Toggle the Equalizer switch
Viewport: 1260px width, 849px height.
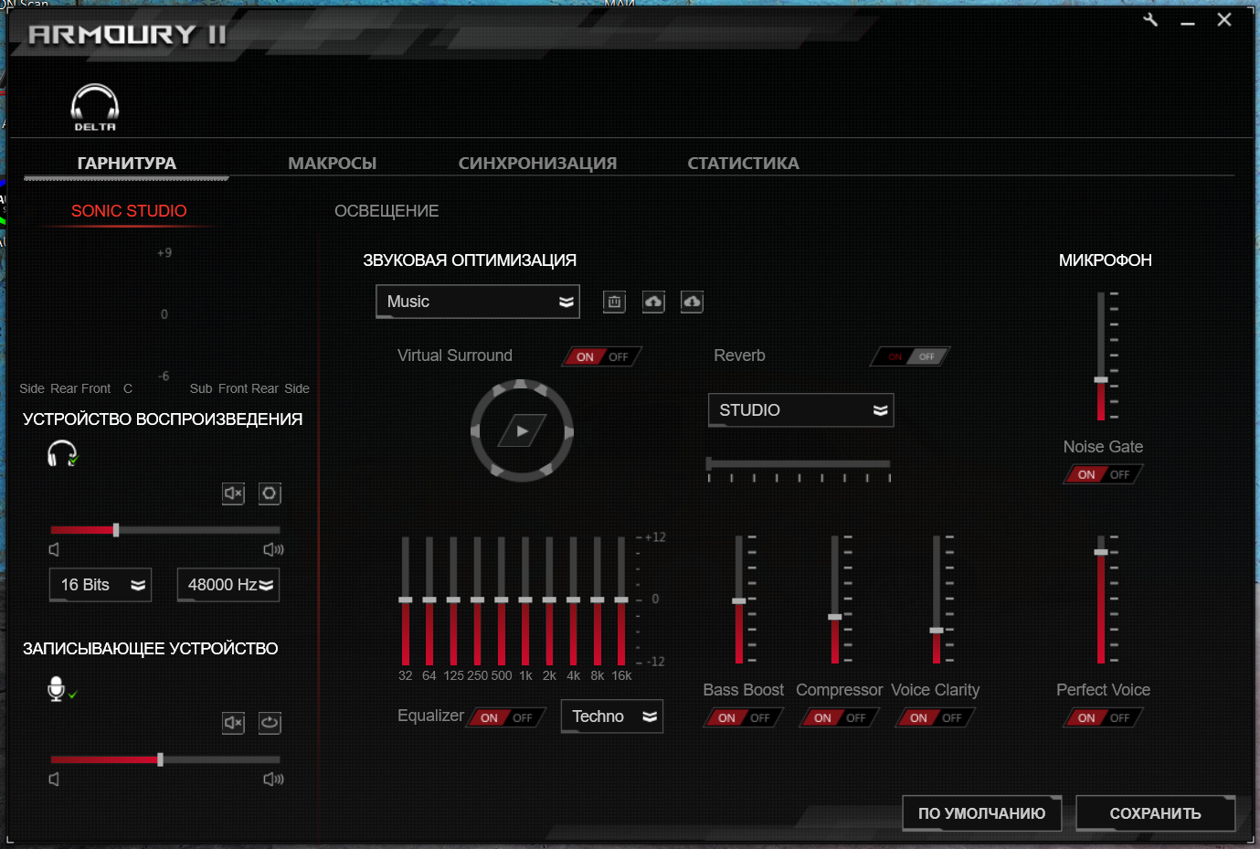506,717
